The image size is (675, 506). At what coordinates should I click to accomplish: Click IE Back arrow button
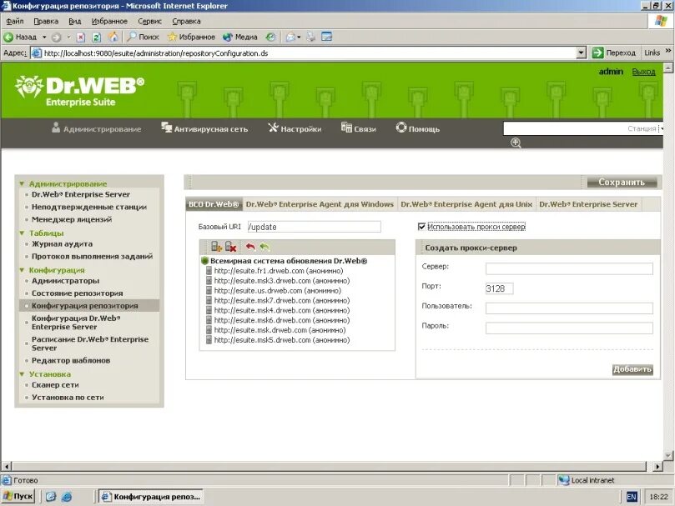click(20, 37)
